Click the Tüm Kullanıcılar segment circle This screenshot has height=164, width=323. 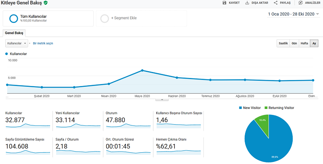point(14,18)
